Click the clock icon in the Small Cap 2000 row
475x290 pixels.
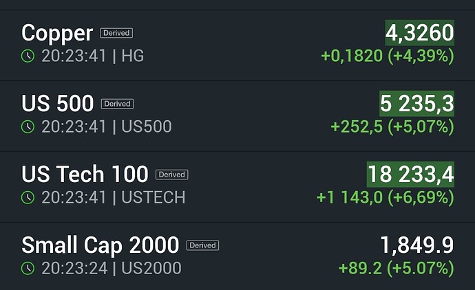pyautogui.click(x=28, y=268)
